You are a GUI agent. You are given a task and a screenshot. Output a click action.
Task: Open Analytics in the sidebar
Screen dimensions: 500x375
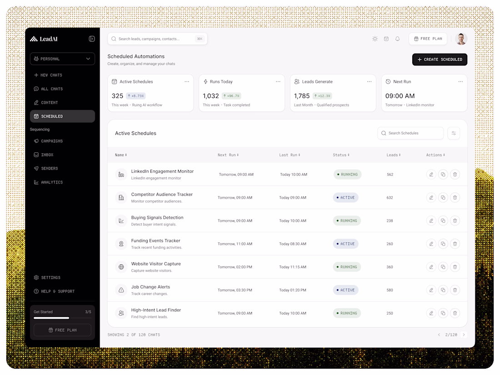click(63, 182)
